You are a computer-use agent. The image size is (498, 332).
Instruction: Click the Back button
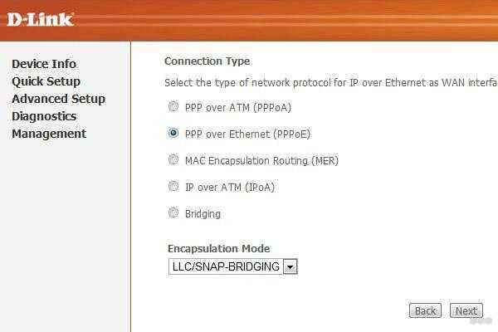tap(425, 310)
